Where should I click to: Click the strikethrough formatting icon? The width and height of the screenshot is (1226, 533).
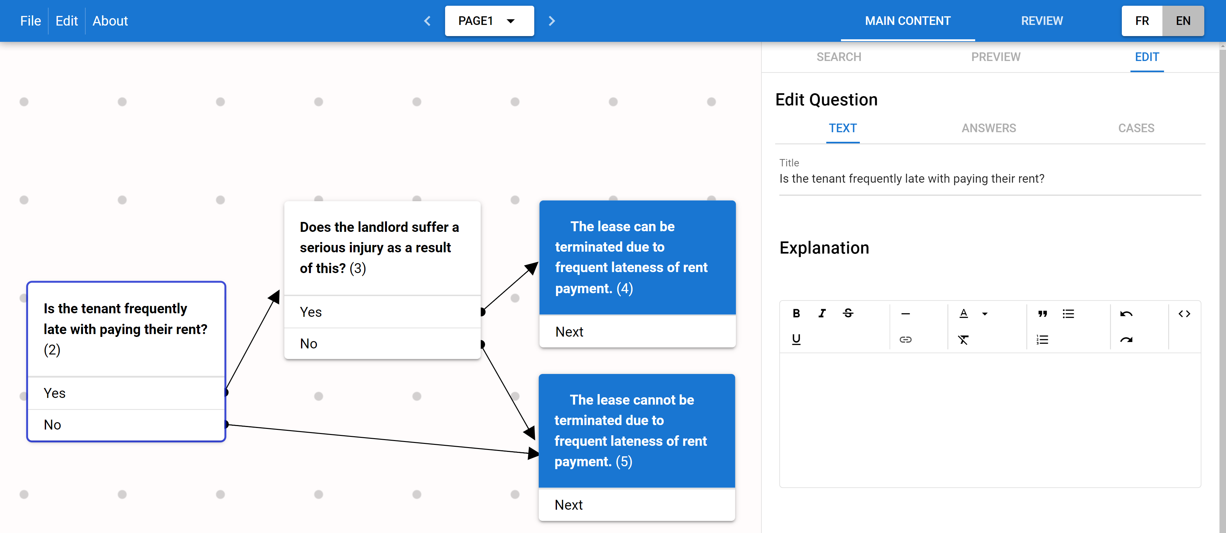pyautogui.click(x=848, y=313)
